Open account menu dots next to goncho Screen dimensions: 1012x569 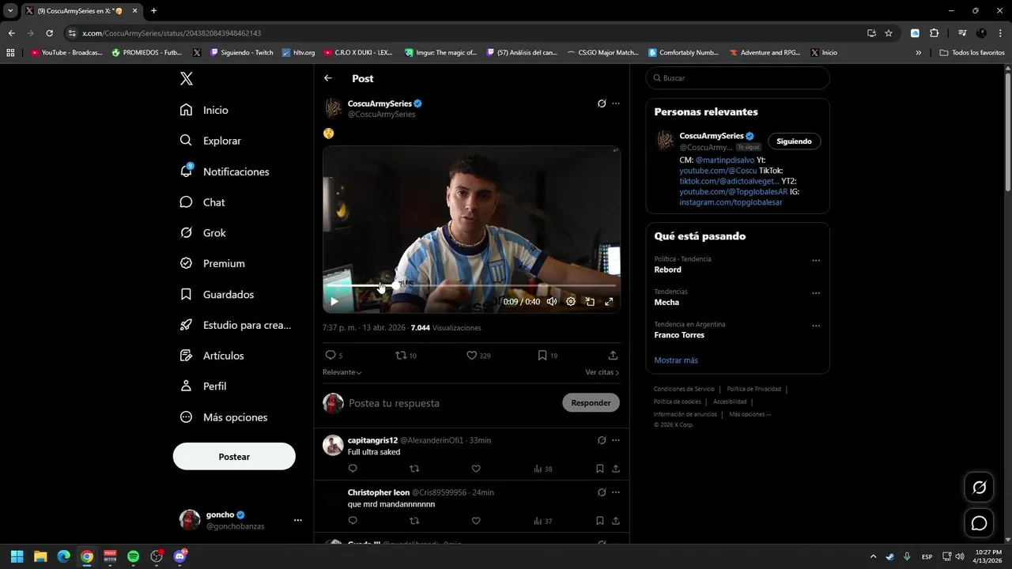[298, 520]
